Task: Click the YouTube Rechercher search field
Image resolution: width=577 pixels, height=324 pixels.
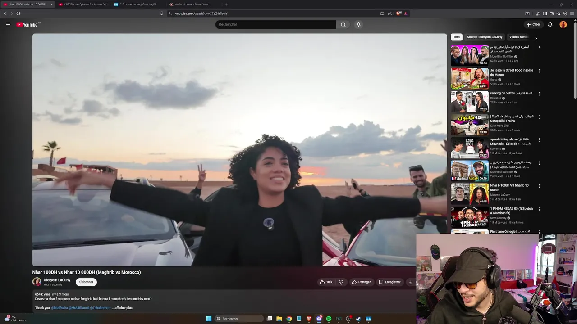Action: pos(275,24)
